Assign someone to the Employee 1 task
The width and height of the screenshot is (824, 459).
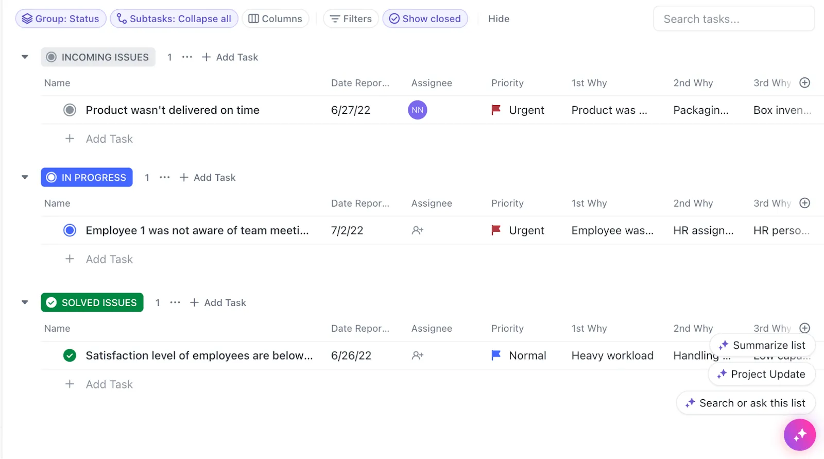click(x=418, y=230)
